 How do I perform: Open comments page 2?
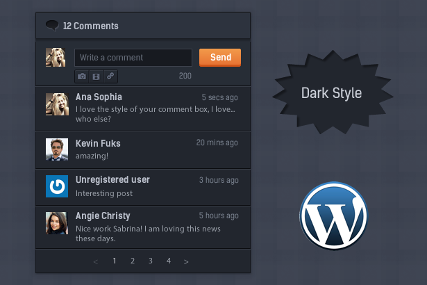(x=133, y=261)
